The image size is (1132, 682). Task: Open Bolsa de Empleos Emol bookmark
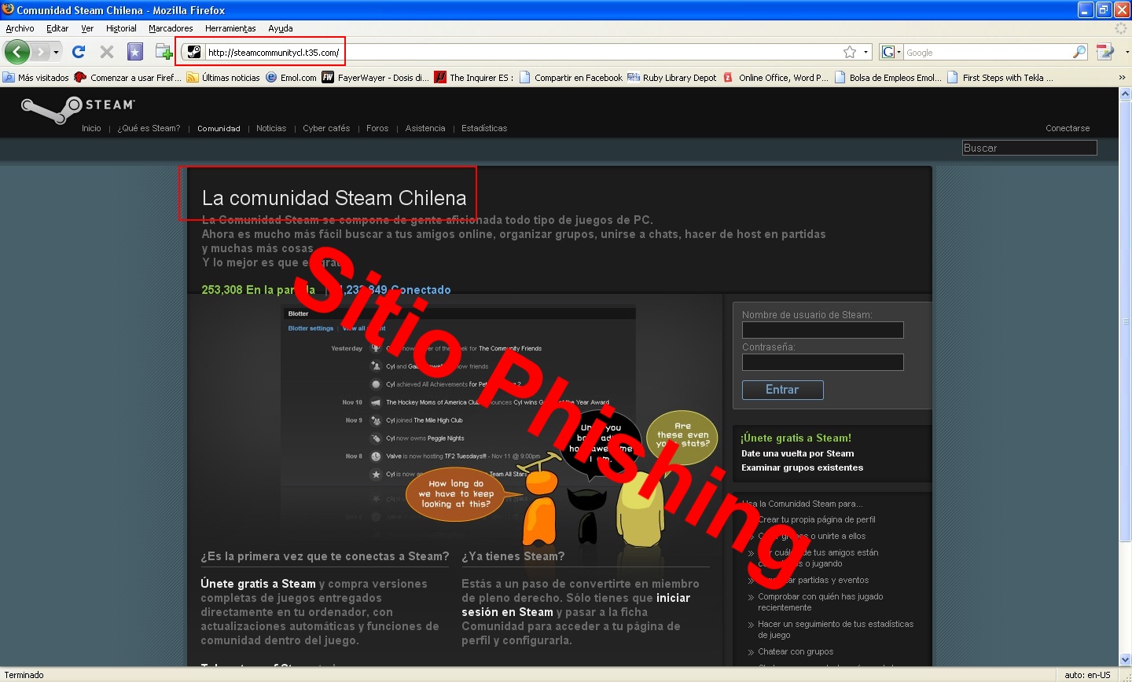pyautogui.click(x=888, y=78)
